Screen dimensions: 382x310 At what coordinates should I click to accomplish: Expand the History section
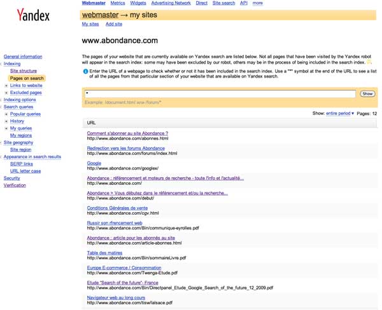point(6,121)
